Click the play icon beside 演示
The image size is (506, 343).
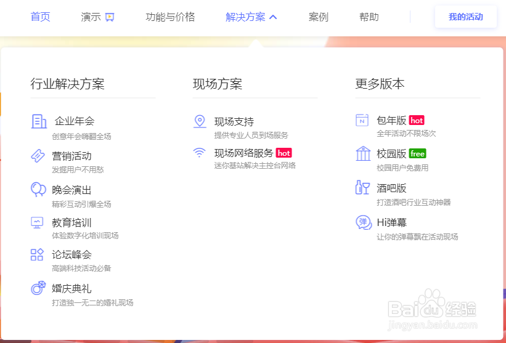click(110, 17)
